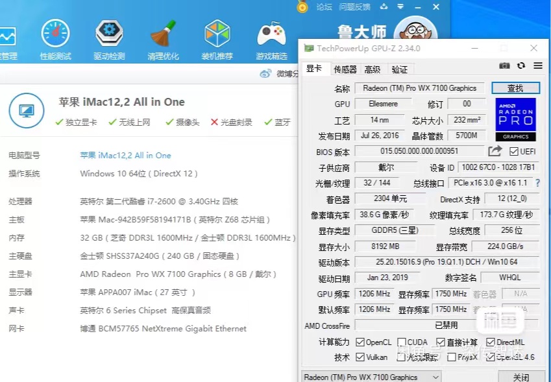This screenshot has width=551, height=382.
Task: Click the 显存大小 value 8192 MB
Action: tap(385, 246)
